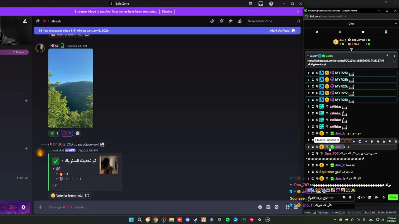Open Discord GIF picker

(268, 207)
